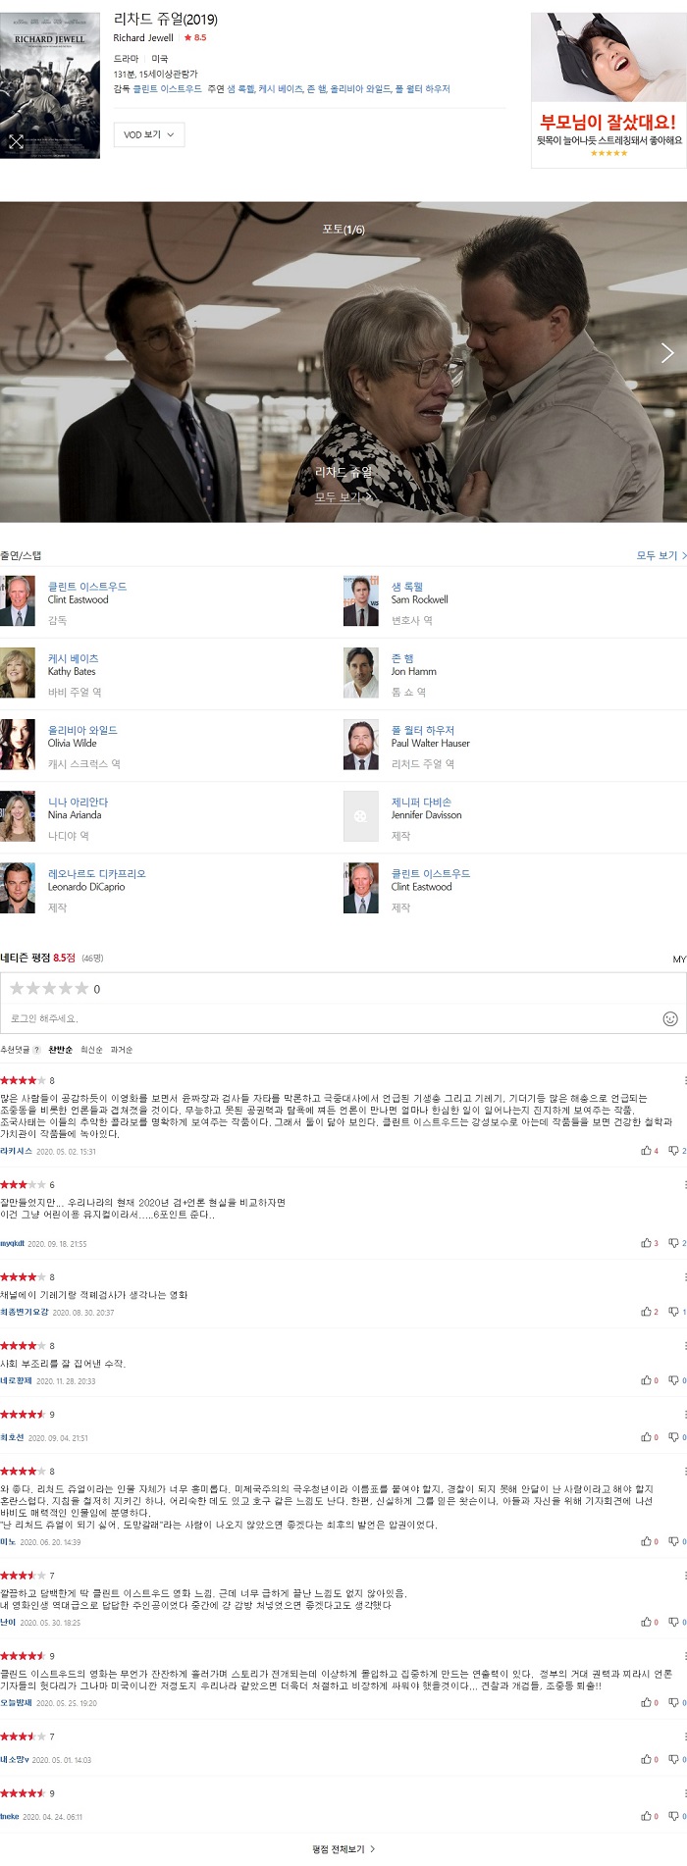Screen dimensions: 687x1866
Task: Open Leonardo DiCaprio's thumbnail photo
Action: pos(18,888)
